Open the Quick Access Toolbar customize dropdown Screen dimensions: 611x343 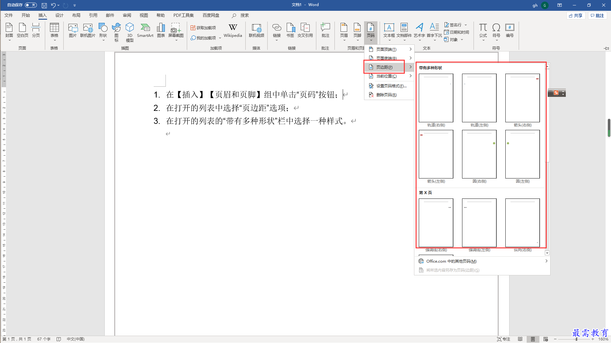74,5
